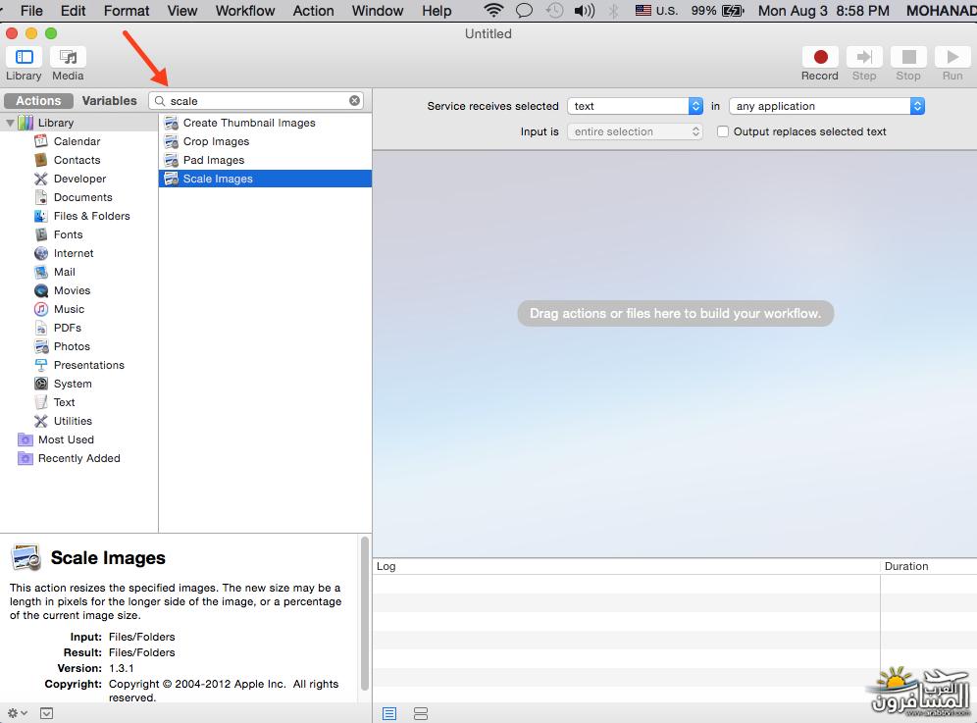
Task: Select the Contacts category icon
Action: point(41,160)
